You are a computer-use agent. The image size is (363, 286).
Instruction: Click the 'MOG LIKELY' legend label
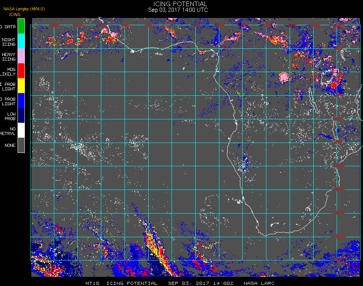point(8,72)
